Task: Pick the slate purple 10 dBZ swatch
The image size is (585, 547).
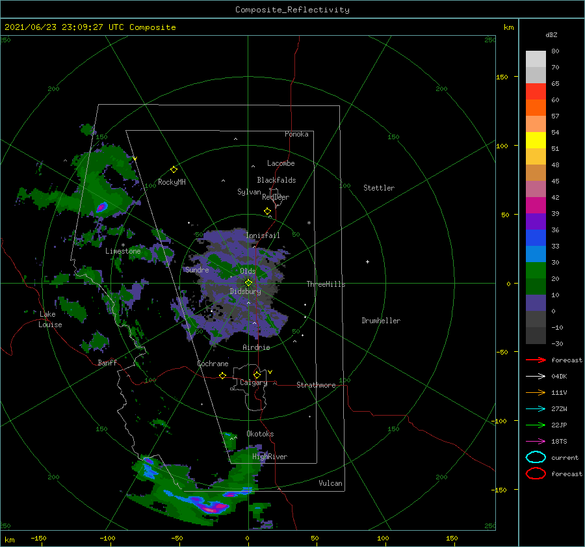Action: tap(536, 303)
